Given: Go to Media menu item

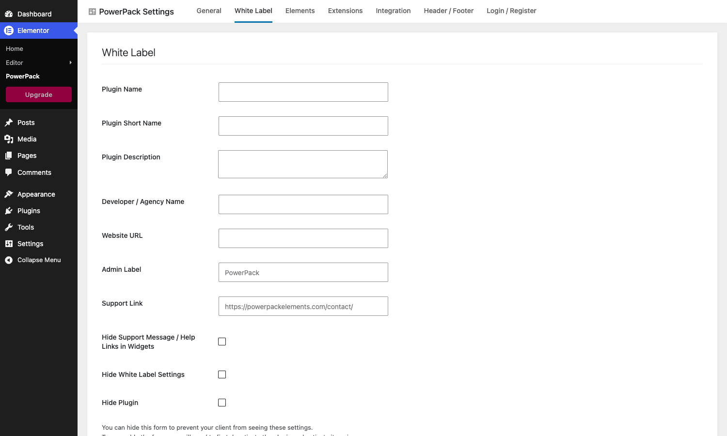Looking at the screenshot, I should click(x=39, y=139).
